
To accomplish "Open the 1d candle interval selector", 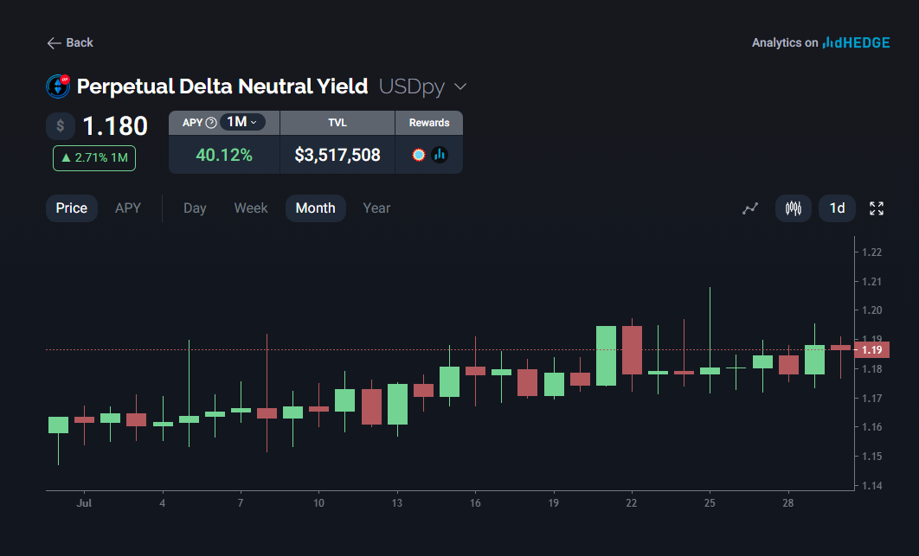I will [837, 208].
